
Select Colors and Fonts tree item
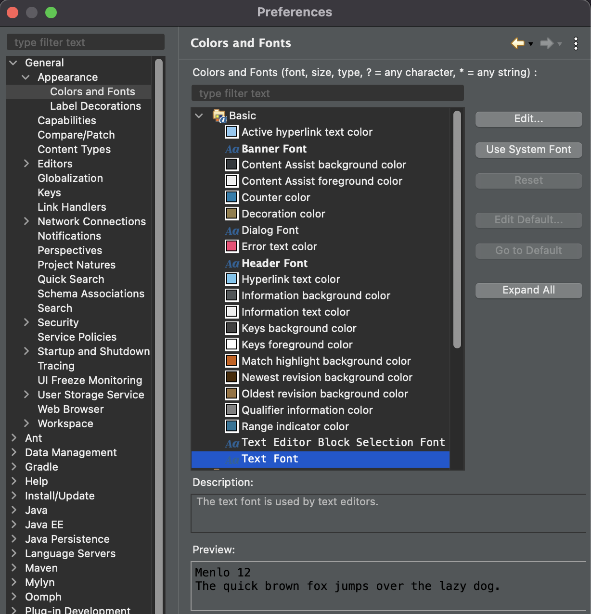92,91
